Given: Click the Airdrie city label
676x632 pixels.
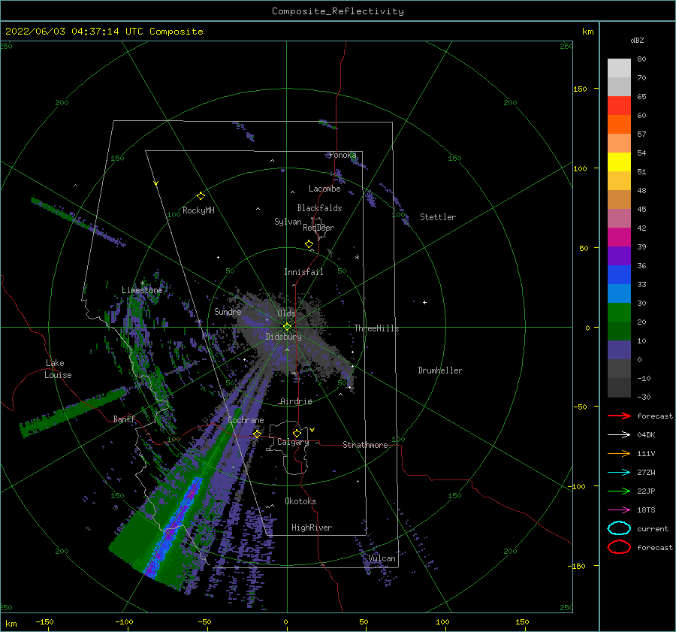Looking at the screenshot, I should click(x=296, y=401).
